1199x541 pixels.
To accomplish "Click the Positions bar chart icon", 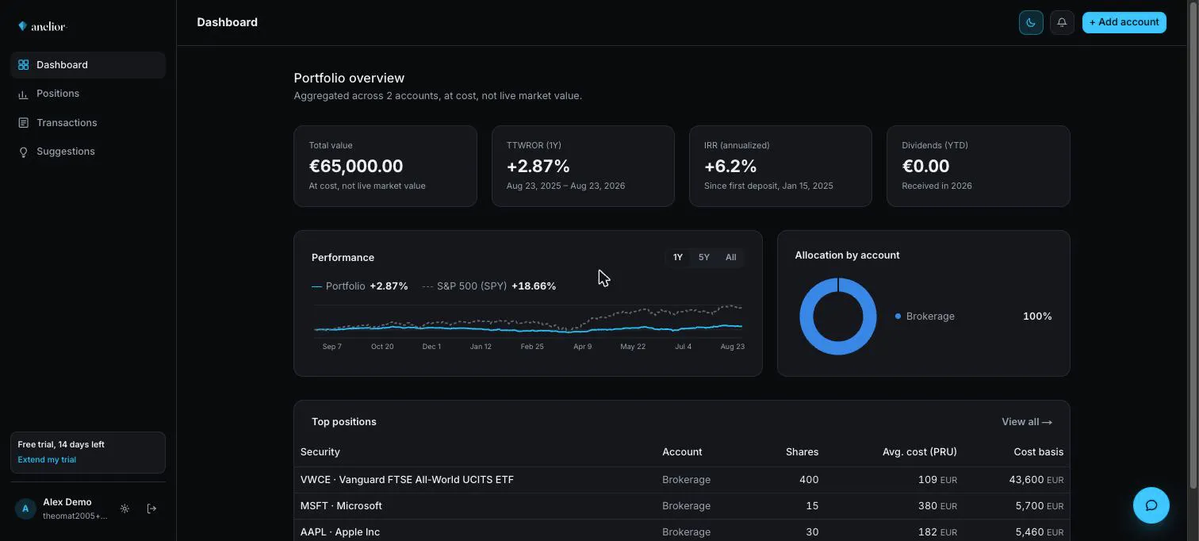I will coord(23,94).
